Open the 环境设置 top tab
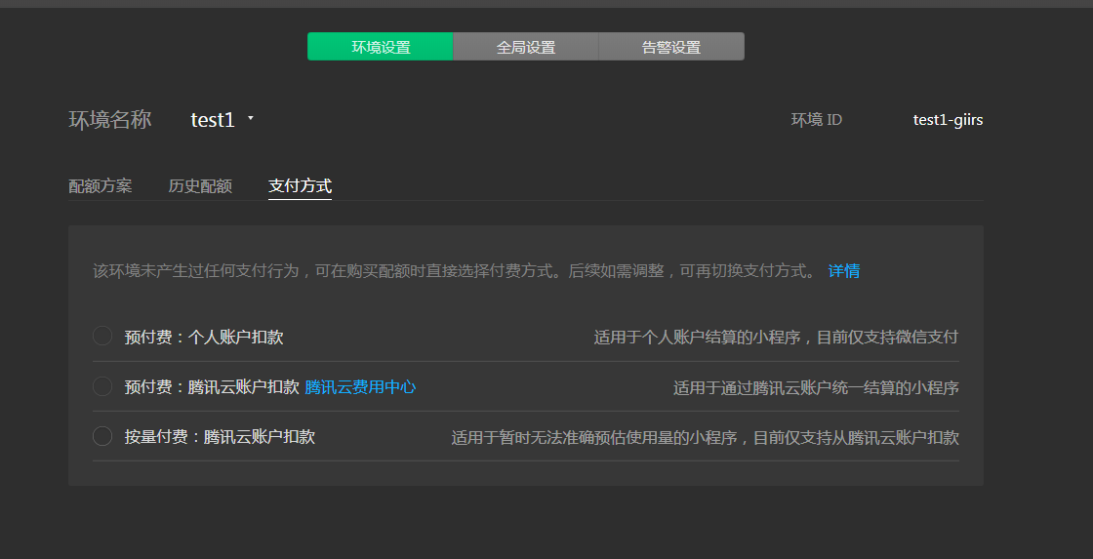Image resolution: width=1093 pixels, height=559 pixels. tap(380, 47)
